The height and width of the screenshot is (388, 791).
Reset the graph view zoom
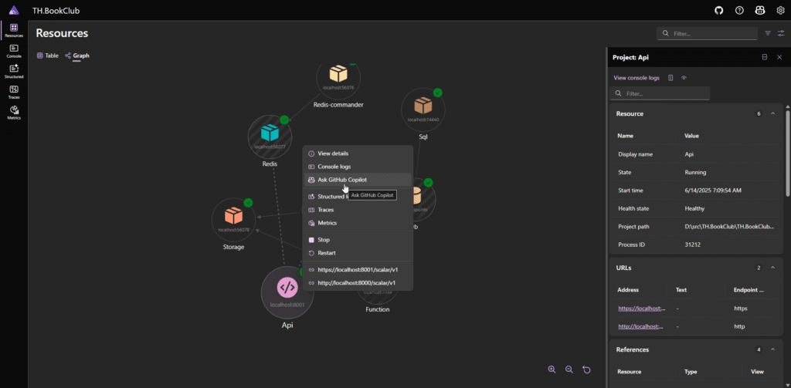pos(586,369)
